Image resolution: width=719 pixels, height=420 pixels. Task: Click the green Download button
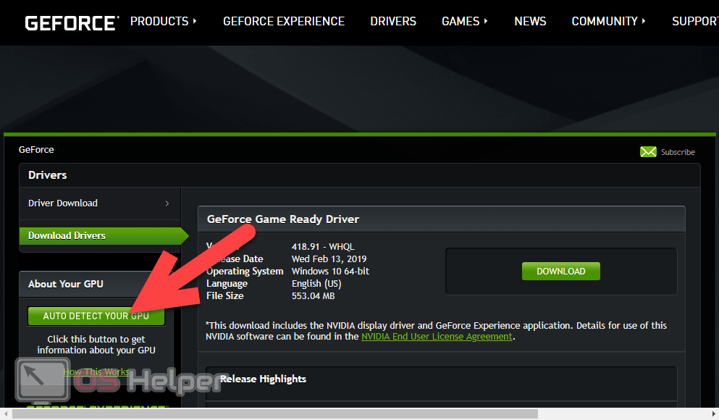(560, 272)
